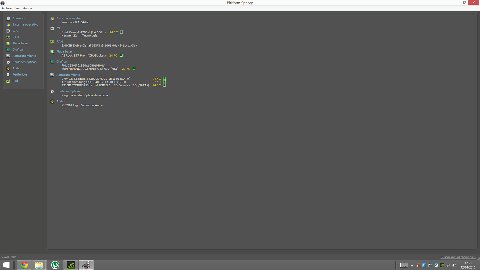Viewport: 480px width, 270px height.
Task: Open the Almacenamiento heading link in summary
Action: coord(68,75)
